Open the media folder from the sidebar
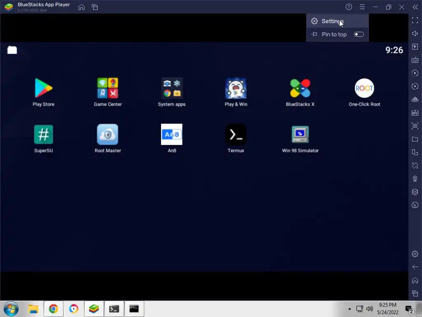Viewport: 422px width, 317px height. click(415, 139)
